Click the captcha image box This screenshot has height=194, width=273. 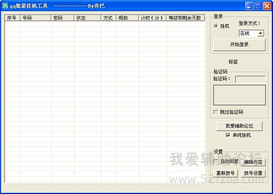pos(240,95)
